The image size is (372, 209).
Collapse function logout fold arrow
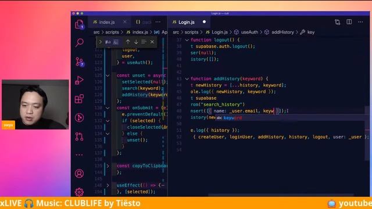[x=187, y=40]
